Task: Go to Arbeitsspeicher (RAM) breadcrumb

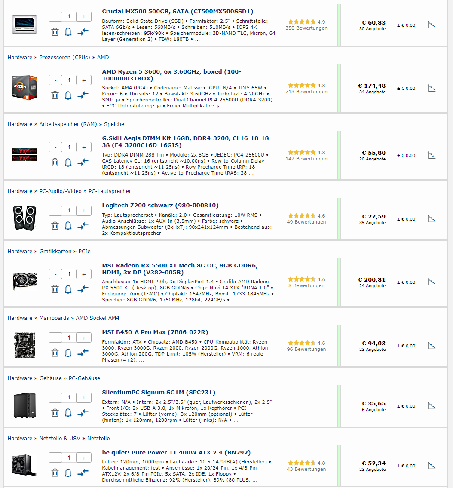Action: (68, 124)
